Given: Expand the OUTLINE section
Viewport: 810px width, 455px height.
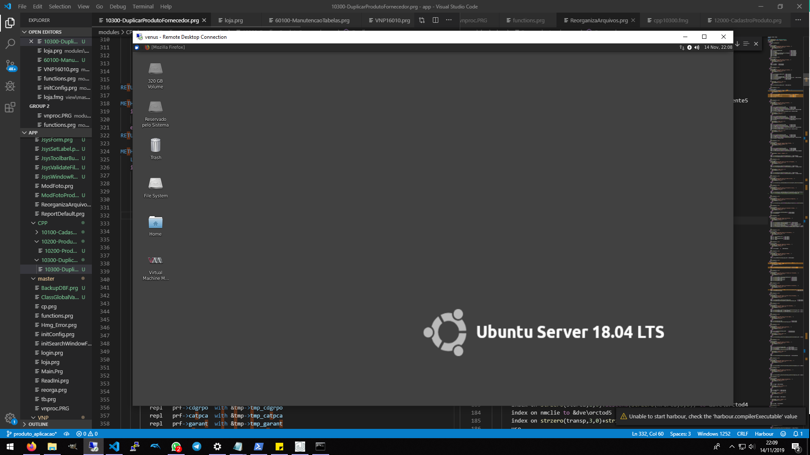Looking at the screenshot, I should 38,424.
